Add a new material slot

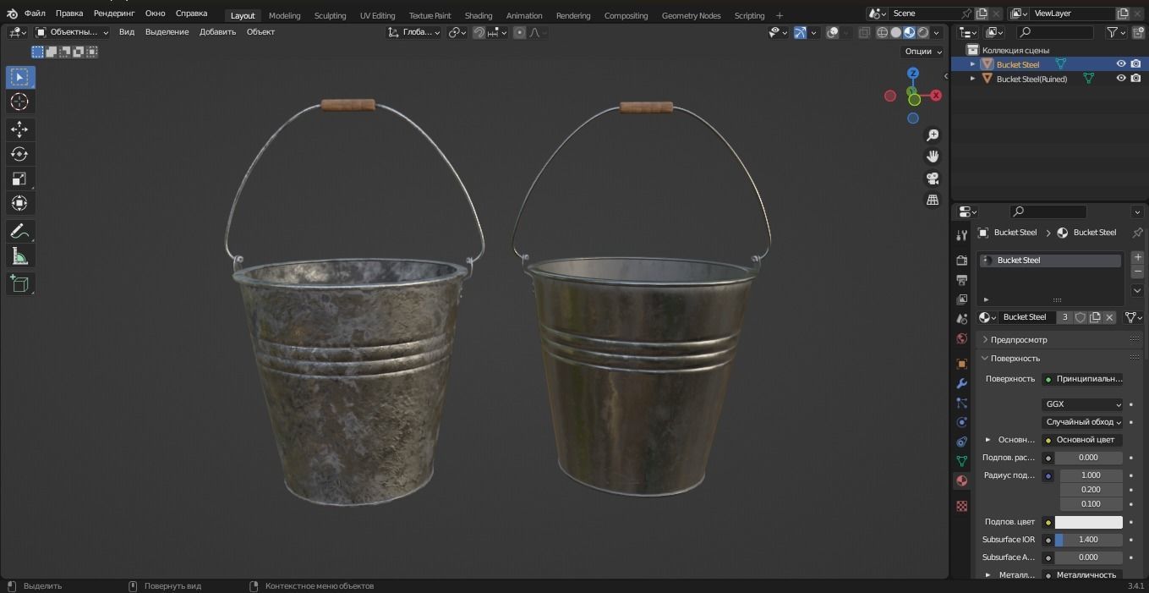[x=1137, y=257]
